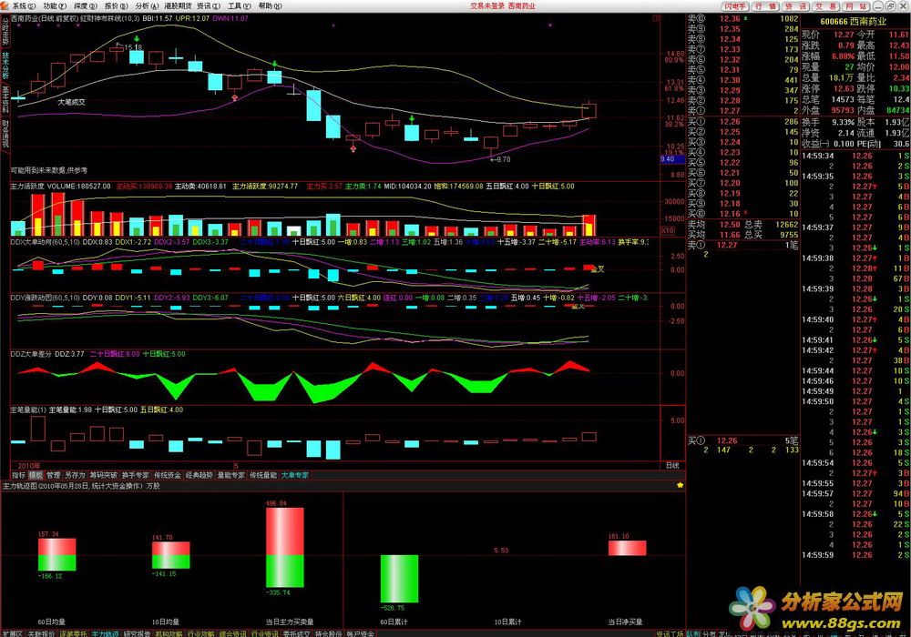Screen dimensions: 911x637
Task: Open the 关联报价 bottom tab
Action: pyautogui.click(x=41, y=633)
